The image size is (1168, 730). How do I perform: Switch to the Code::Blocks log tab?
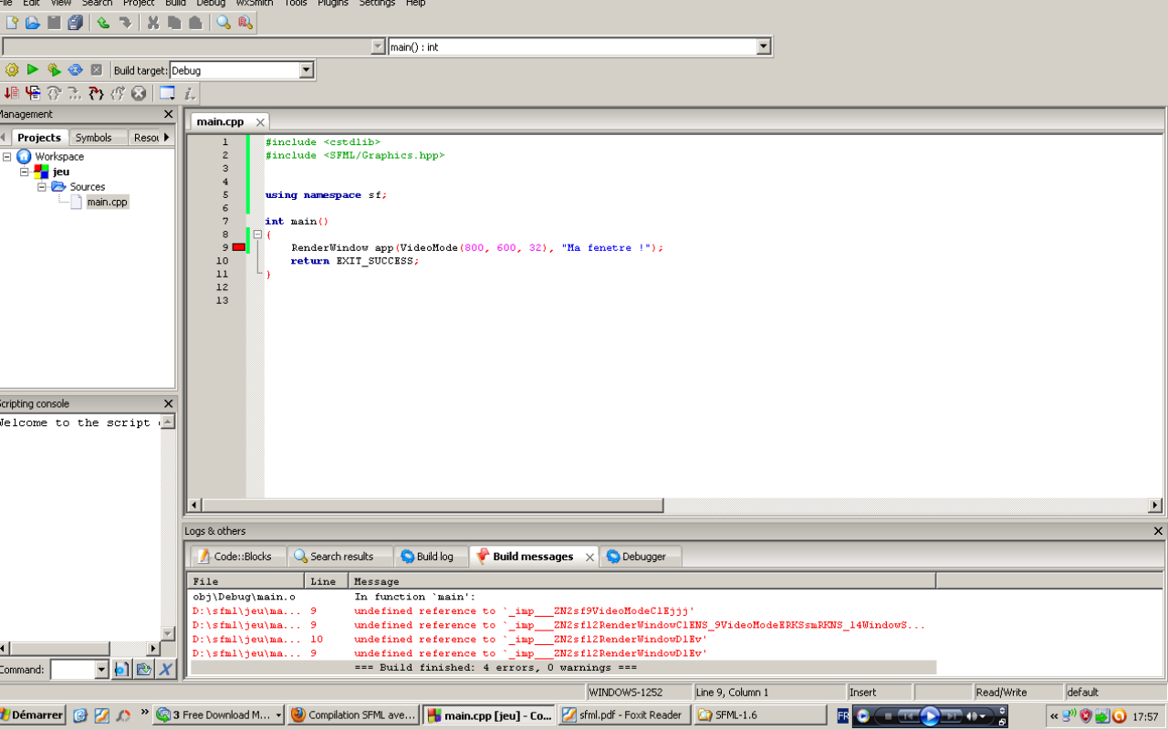[237, 557]
